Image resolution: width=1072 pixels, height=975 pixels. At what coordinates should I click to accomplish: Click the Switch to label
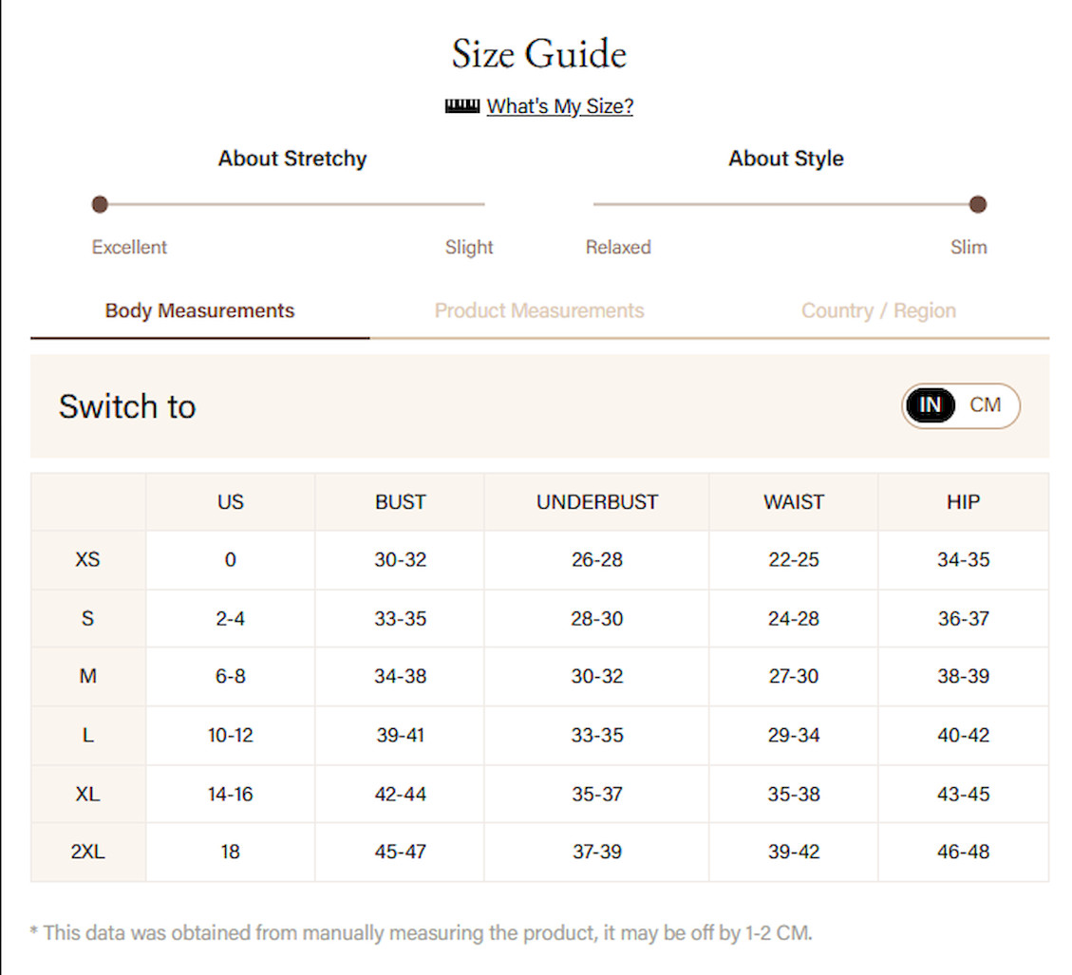pyautogui.click(x=127, y=406)
